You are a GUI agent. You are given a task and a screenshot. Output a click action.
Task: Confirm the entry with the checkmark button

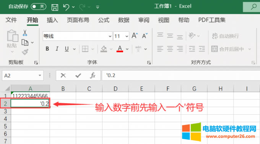[x=78, y=76]
